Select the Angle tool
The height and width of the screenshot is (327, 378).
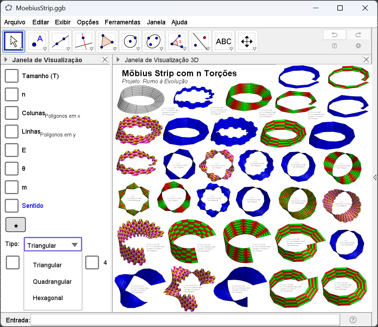(x=177, y=41)
